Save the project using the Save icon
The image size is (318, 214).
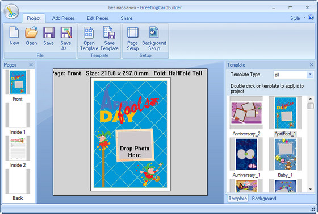[49, 35]
